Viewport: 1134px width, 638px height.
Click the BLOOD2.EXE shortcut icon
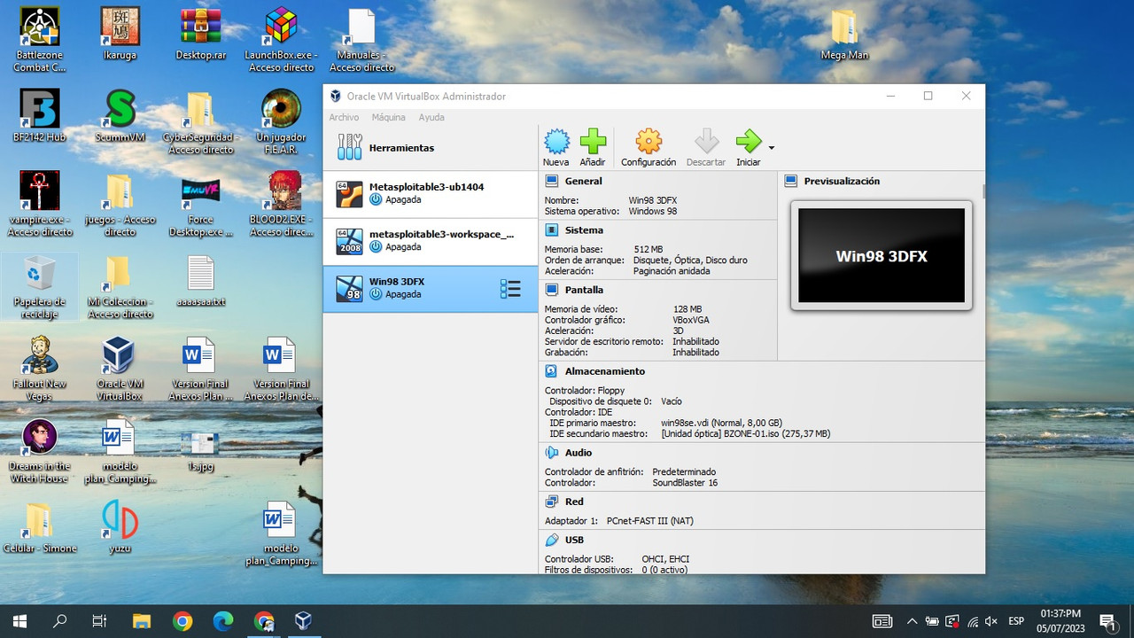pyautogui.click(x=281, y=205)
